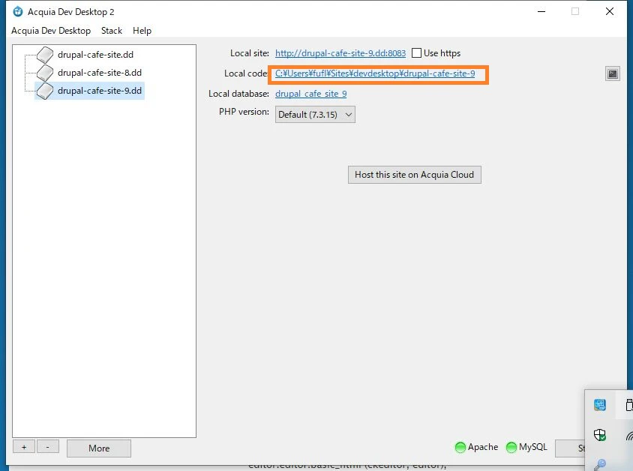Viewport: 633px width, 471px height.
Task: Open the Acquia Dev Desktop menu
Action: point(51,31)
